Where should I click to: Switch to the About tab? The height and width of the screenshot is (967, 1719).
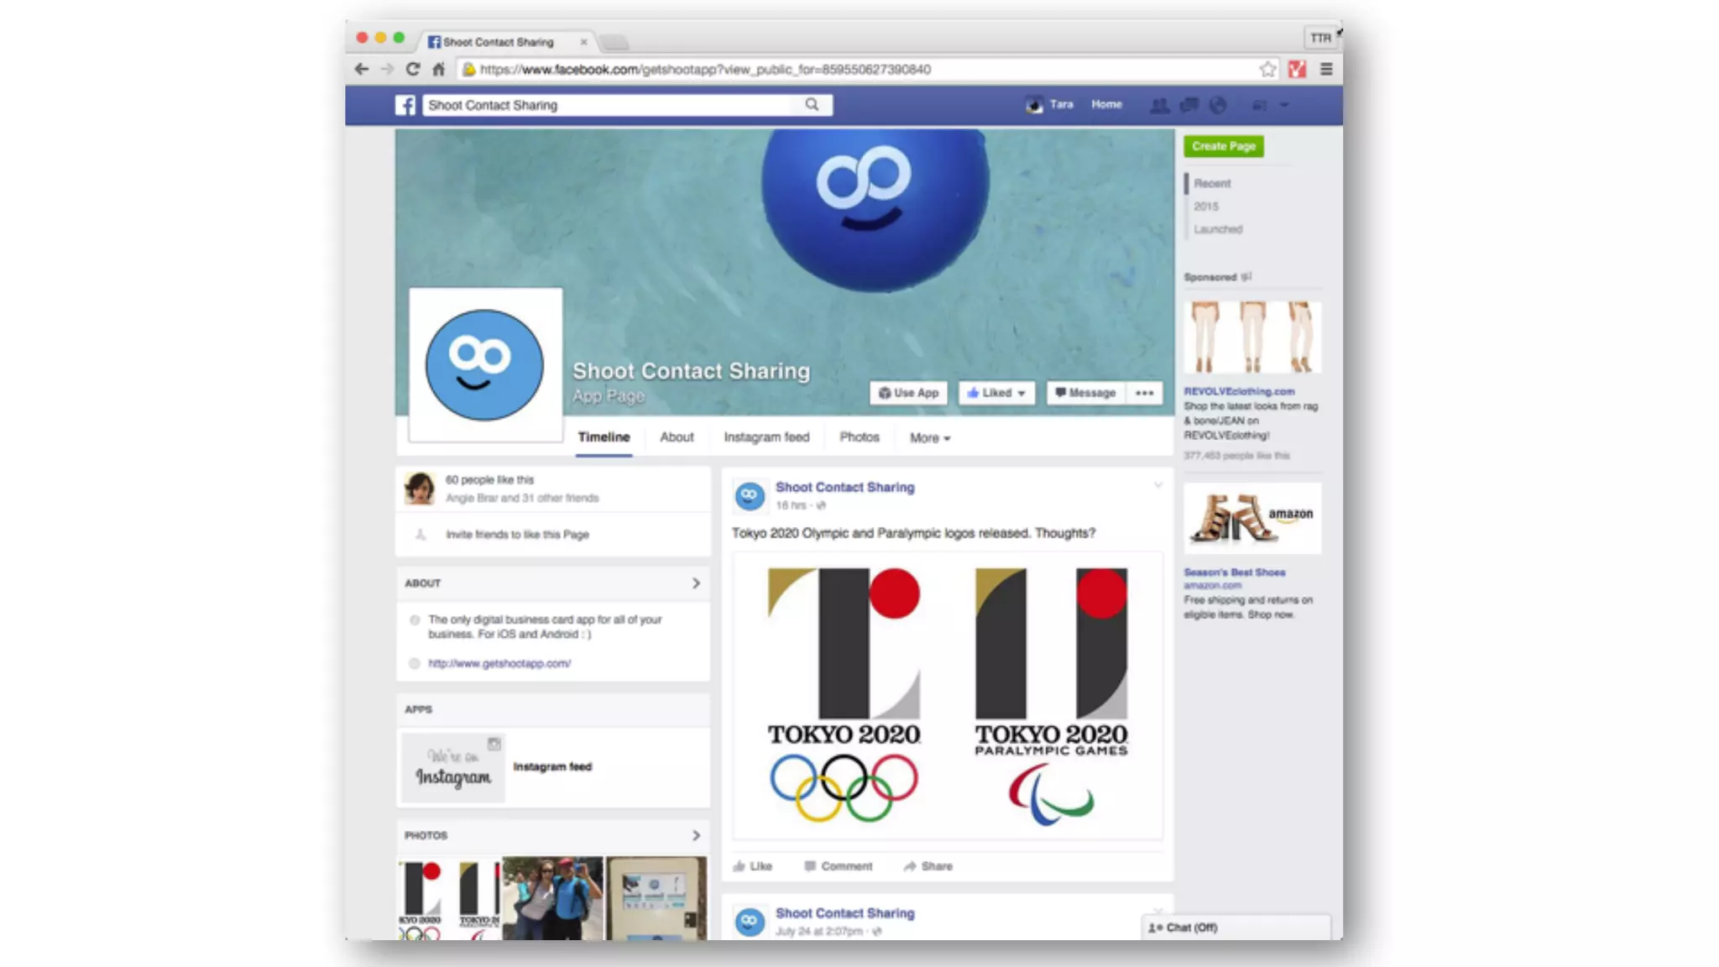click(677, 437)
